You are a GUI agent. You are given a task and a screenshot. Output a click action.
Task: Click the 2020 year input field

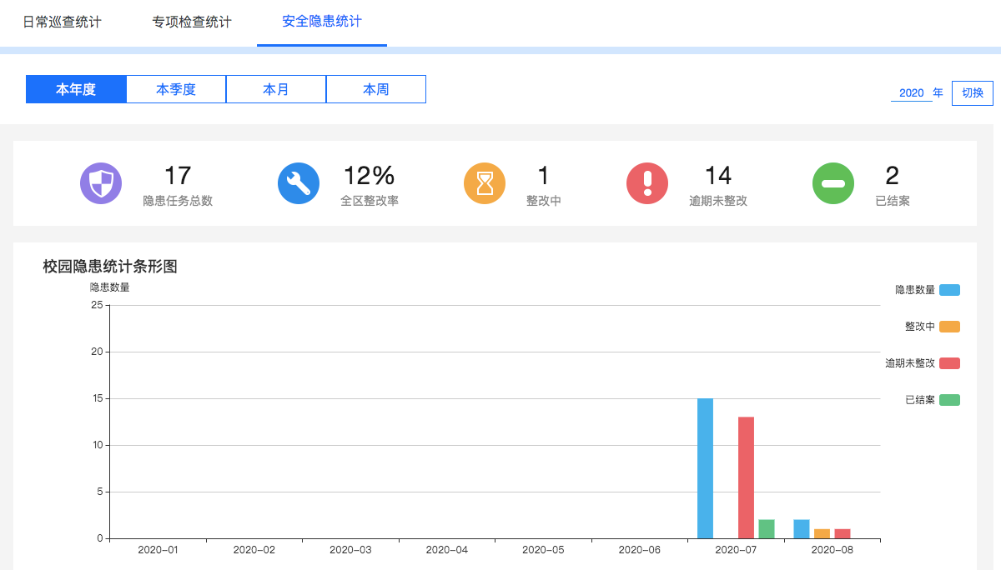click(911, 92)
